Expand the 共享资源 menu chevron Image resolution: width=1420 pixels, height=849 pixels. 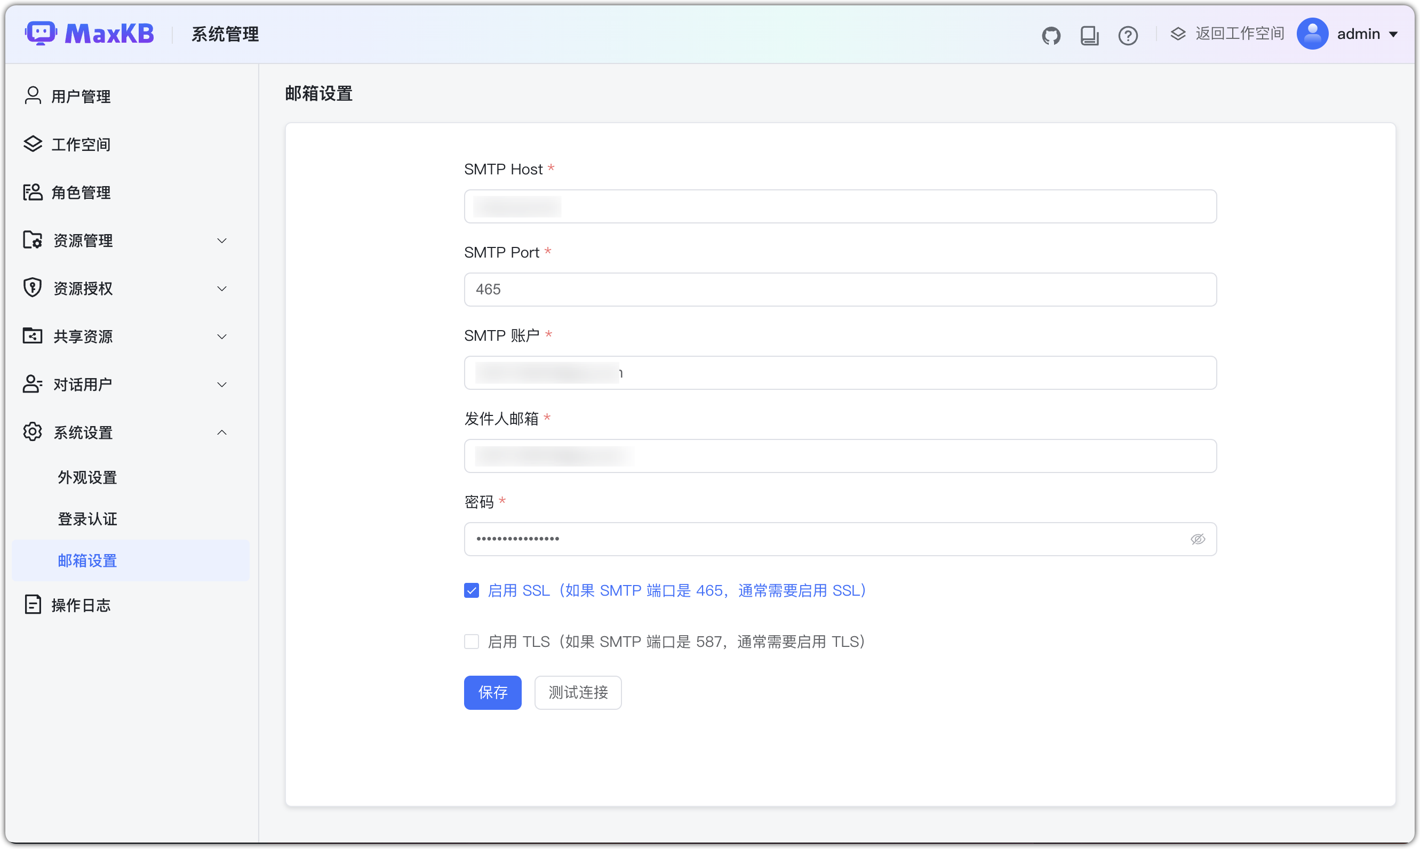(x=222, y=337)
